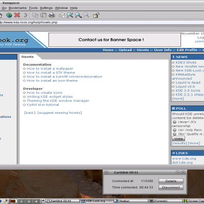Click the [back] link below the list
This screenshot has height=204, width=204.
point(30,113)
